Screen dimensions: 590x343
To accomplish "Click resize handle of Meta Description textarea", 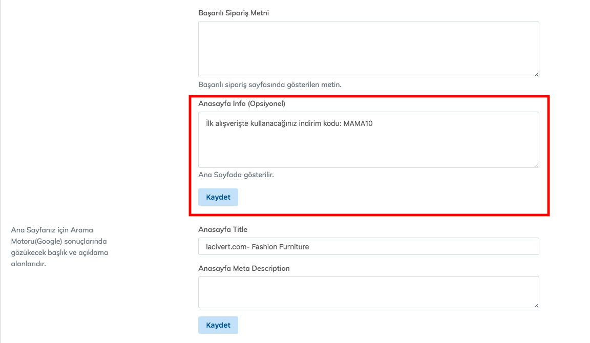I will [536, 305].
